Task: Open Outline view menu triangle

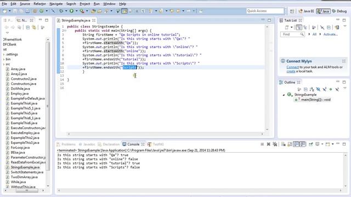Action: point(345,89)
